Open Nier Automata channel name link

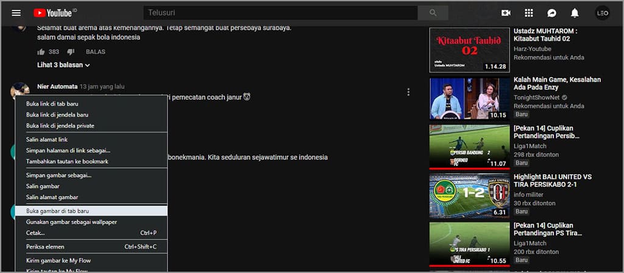(x=57, y=86)
